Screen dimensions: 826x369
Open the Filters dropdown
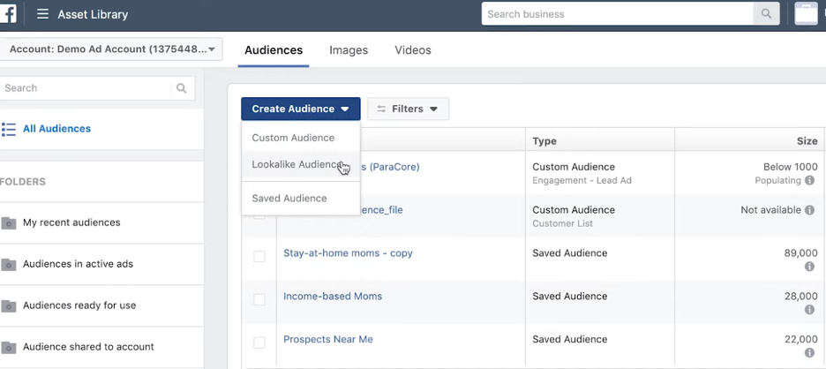(x=409, y=109)
